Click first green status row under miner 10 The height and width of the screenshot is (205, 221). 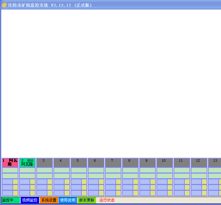coord(165,170)
